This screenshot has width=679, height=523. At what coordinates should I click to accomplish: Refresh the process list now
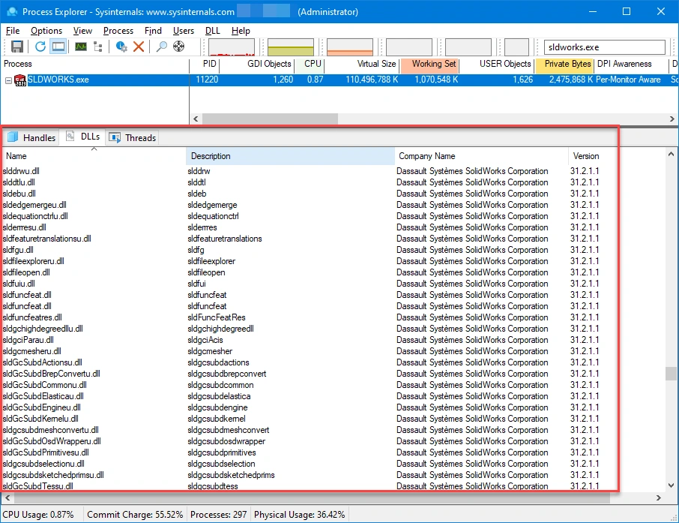(40, 47)
